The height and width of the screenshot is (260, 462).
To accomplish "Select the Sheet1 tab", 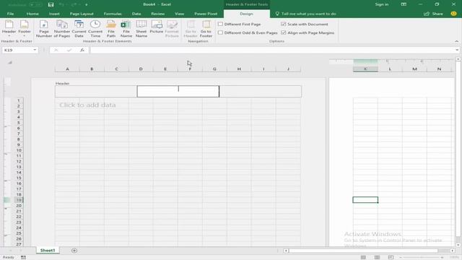I will 48,251.
